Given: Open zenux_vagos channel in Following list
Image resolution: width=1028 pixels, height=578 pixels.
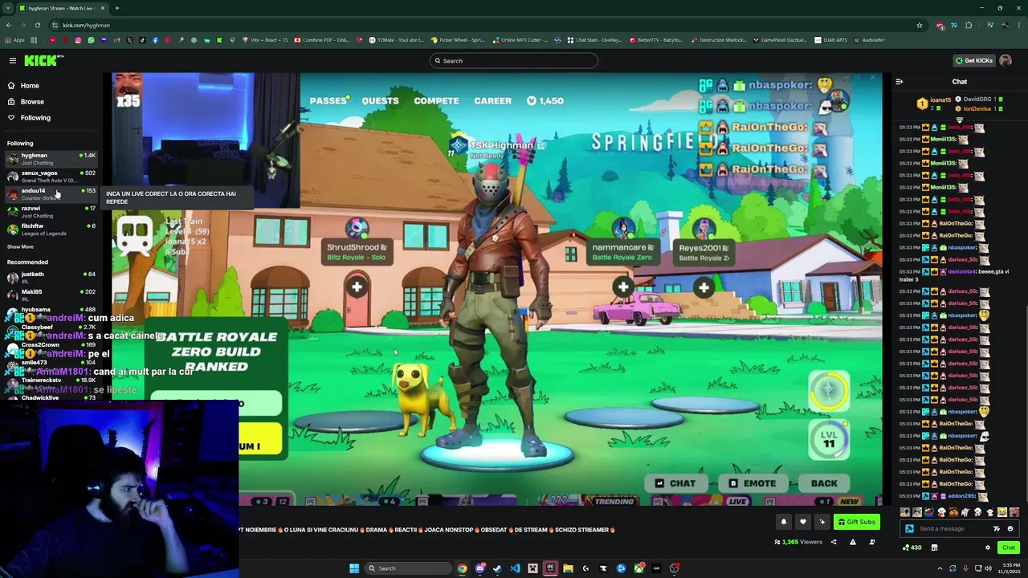Looking at the screenshot, I should point(50,176).
